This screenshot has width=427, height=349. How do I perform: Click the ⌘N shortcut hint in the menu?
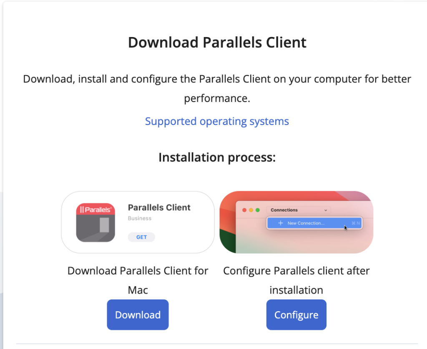coord(356,223)
